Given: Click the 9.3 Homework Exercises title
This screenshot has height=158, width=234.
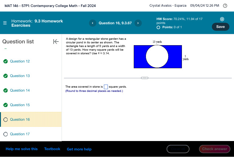Looking at the screenshot, I should (37, 23).
